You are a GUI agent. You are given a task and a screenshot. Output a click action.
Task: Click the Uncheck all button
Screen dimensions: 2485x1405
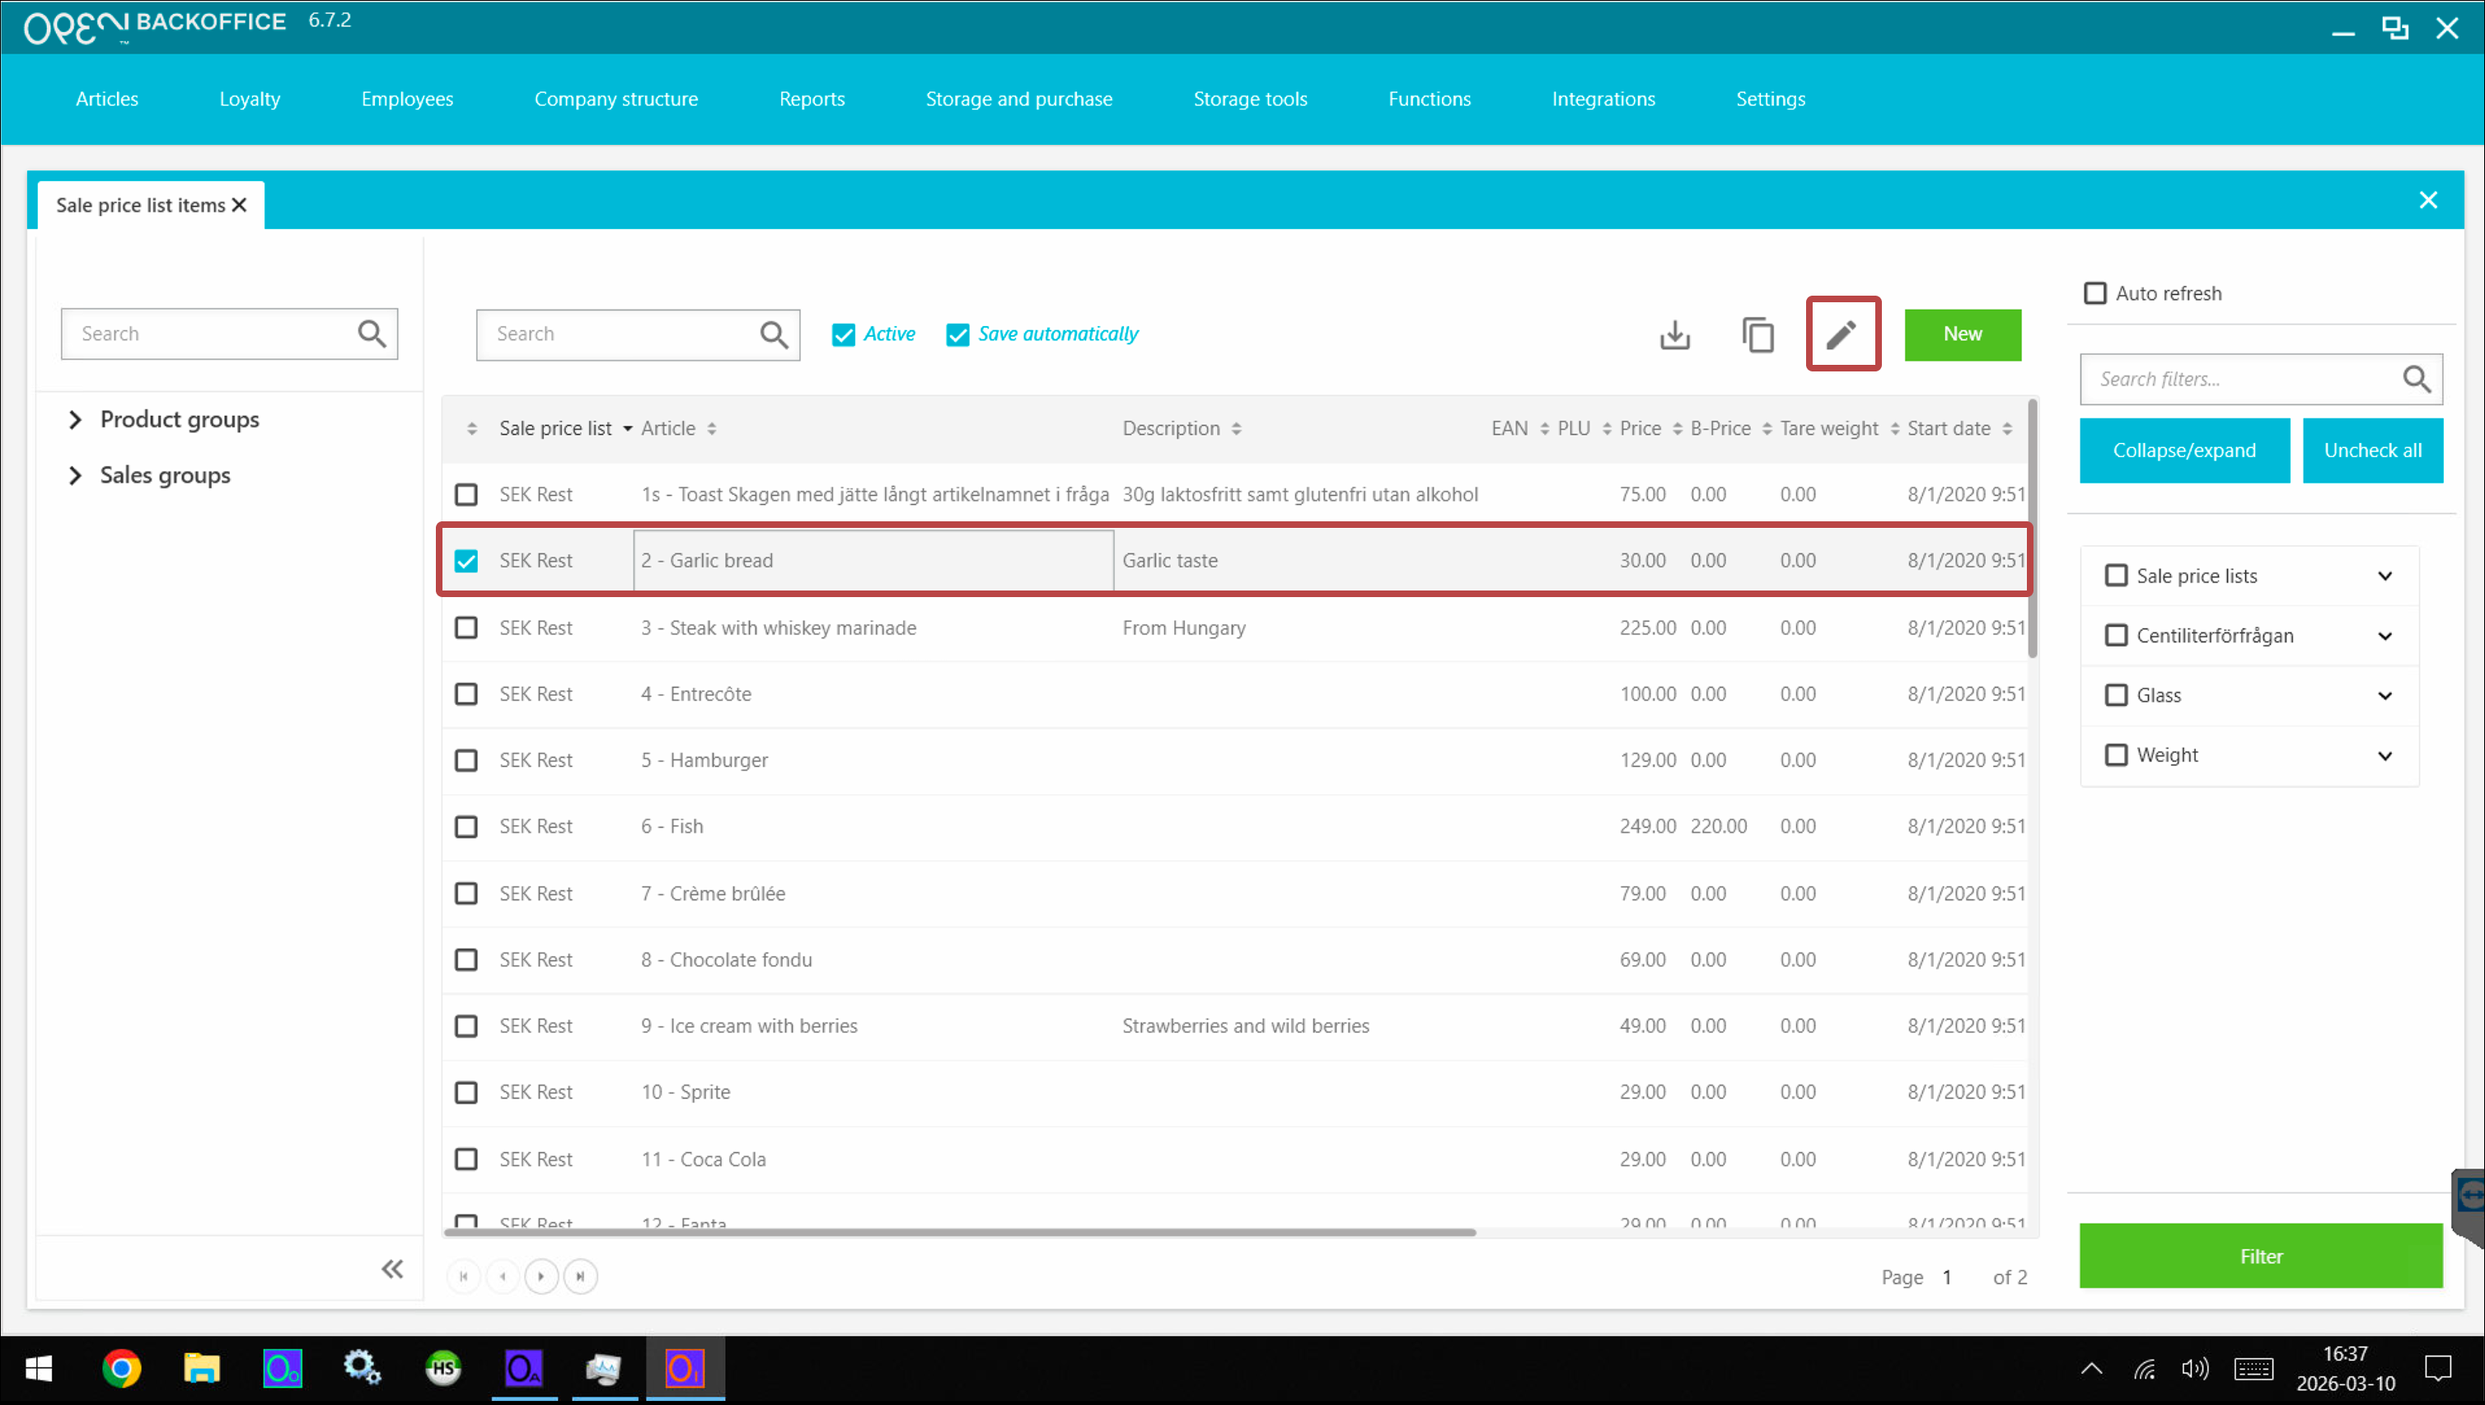coord(2371,450)
